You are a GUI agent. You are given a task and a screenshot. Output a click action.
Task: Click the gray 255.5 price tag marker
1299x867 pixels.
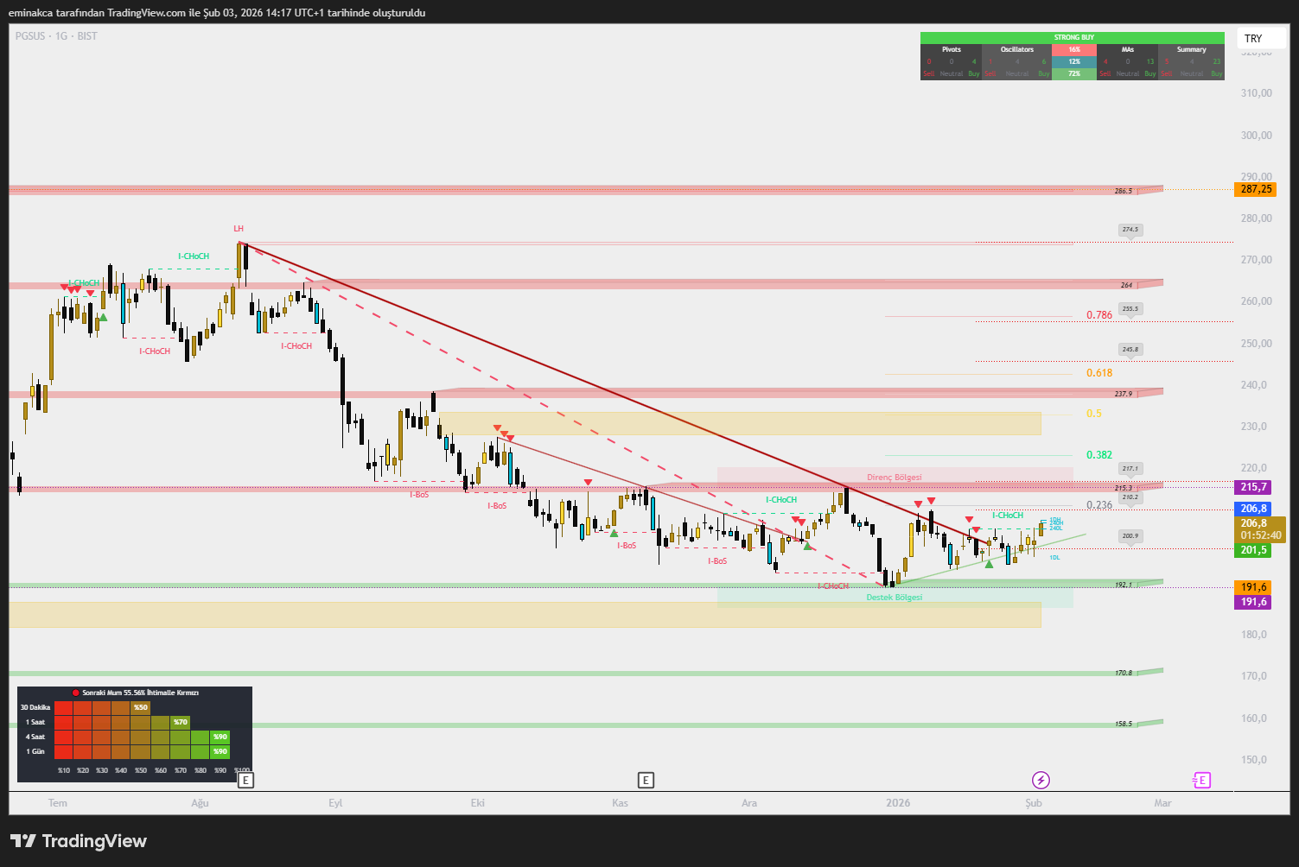point(1130,308)
